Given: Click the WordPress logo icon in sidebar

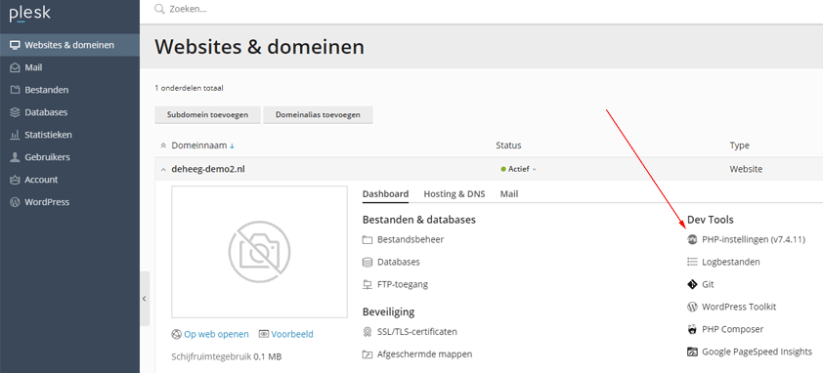Looking at the screenshot, I should pyautogui.click(x=16, y=202).
